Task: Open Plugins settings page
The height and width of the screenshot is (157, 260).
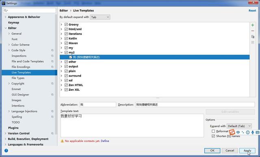Action: 13,128
